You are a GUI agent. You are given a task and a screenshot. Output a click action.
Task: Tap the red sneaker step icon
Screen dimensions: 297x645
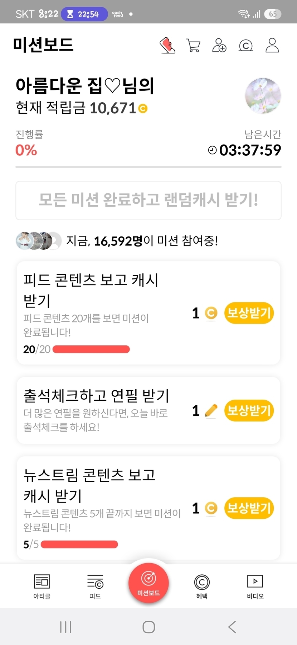point(167,46)
